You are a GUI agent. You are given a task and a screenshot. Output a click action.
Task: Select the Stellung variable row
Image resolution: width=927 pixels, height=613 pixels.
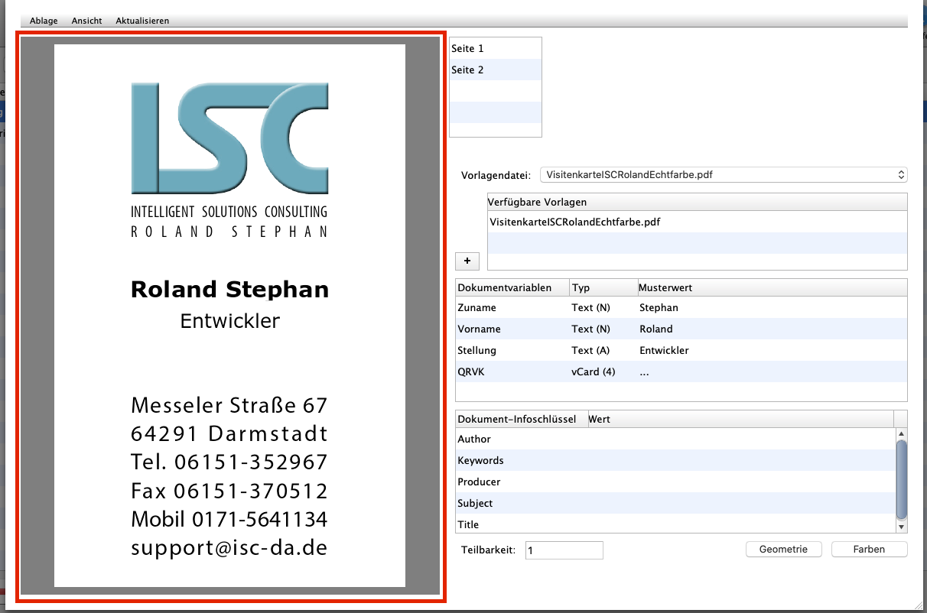pos(681,350)
